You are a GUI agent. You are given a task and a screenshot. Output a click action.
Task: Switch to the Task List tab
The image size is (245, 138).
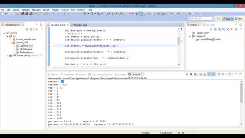[x=209, y=25]
